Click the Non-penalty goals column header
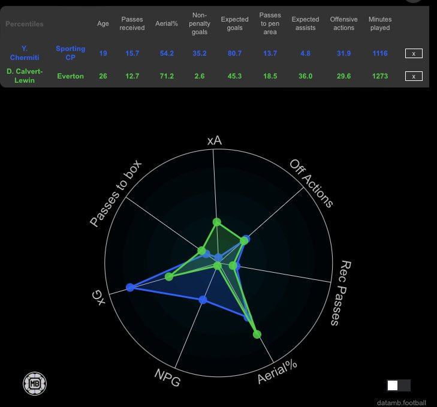This screenshot has width=437, height=407. (200, 24)
